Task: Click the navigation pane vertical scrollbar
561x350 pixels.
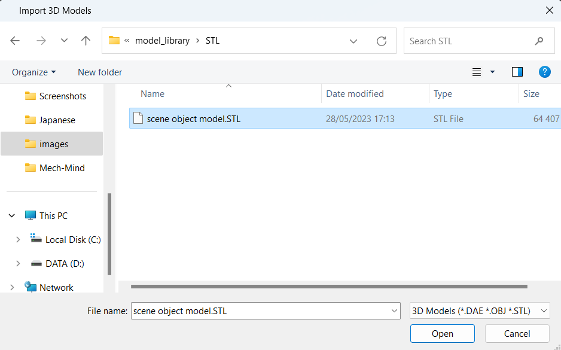Action: (x=109, y=234)
